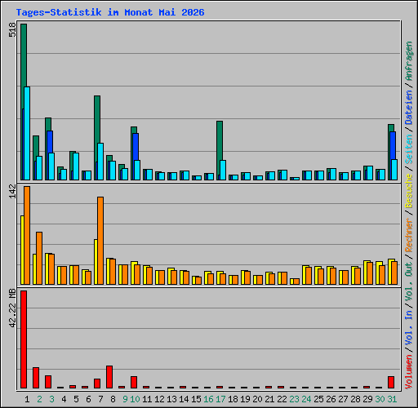Click the 518 y-axis maximum label
418x408 pixels.
(x=12, y=29)
